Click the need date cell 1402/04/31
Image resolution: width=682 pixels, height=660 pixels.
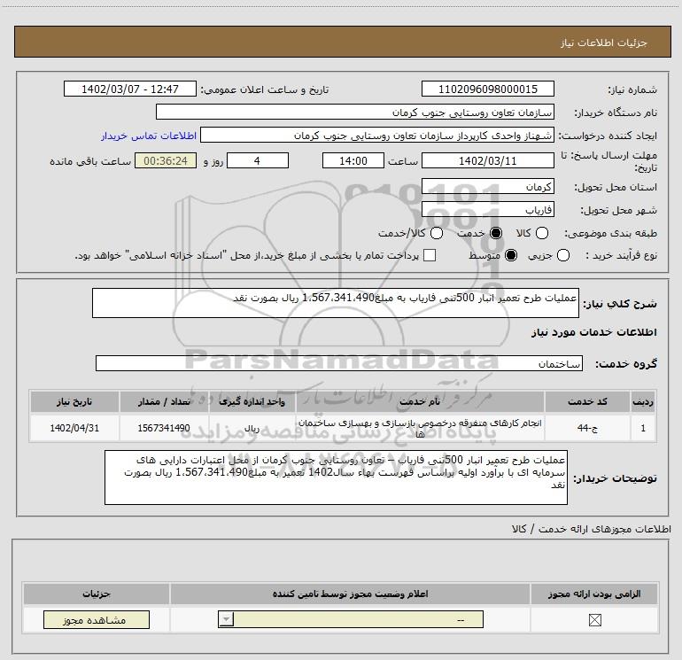point(74,428)
